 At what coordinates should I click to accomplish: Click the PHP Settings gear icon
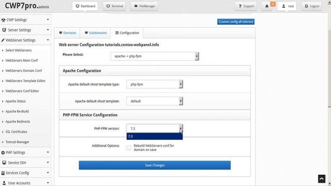coord(3,152)
